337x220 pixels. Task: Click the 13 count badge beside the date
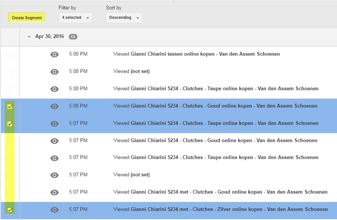[x=73, y=37]
